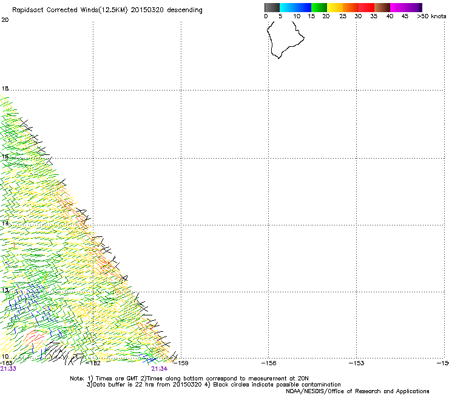This screenshot has height=395, width=449.
Task: Click the NOAA/NESDIS credit text
Action: (357, 391)
